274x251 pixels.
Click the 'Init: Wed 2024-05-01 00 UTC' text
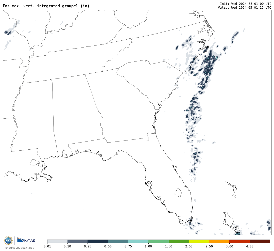(x=246, y=4)
